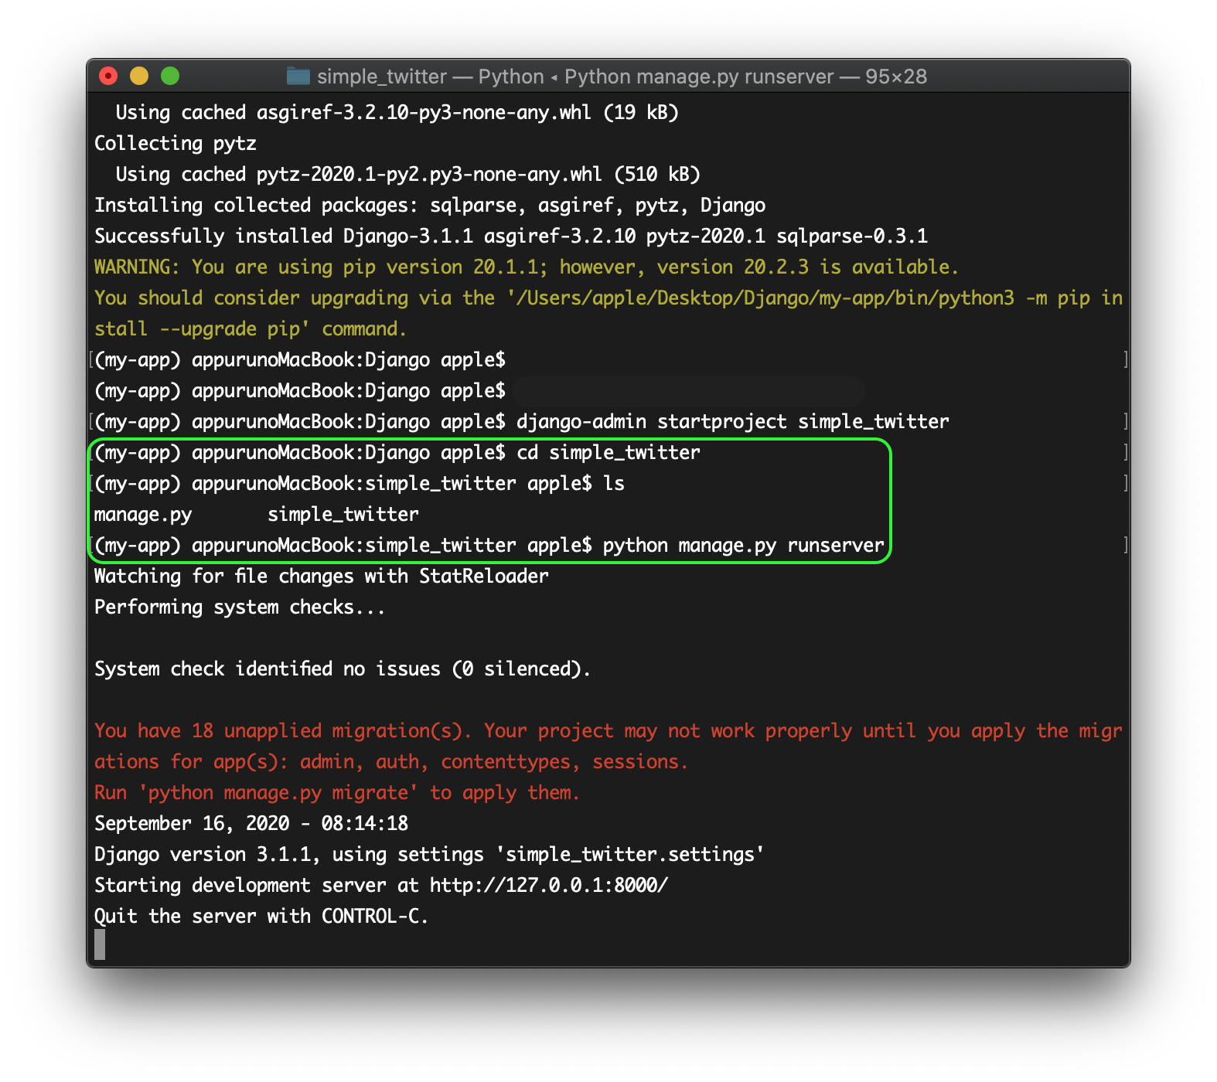Screen dimensions: 1217x1082
Task: Click the terminal block cursor on the last line
Action: [x=100, y=944]
